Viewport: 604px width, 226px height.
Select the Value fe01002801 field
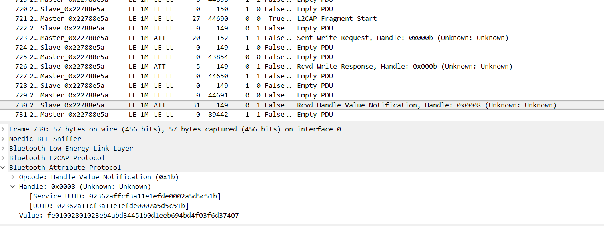click(129, 215)
